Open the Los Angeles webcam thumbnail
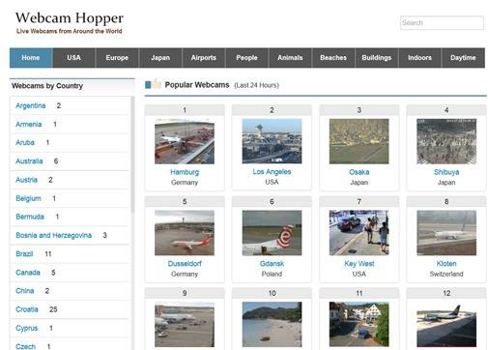This screenshot has height=350, width=488. (x=272, y=141)
